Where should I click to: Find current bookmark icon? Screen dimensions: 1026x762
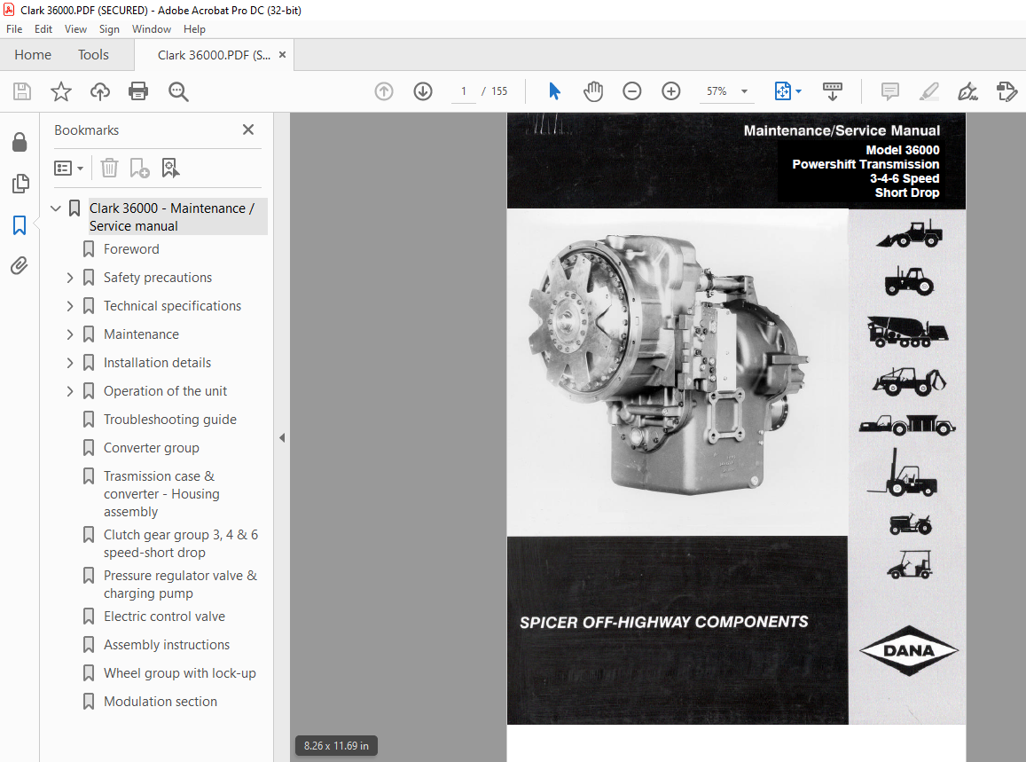click(x=170, y=169)
